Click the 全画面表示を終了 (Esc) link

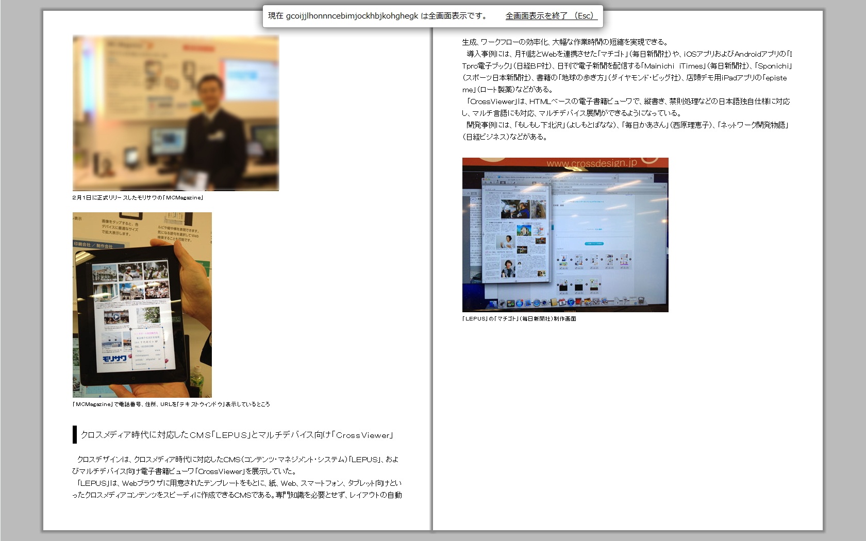[x=549, y=16]
